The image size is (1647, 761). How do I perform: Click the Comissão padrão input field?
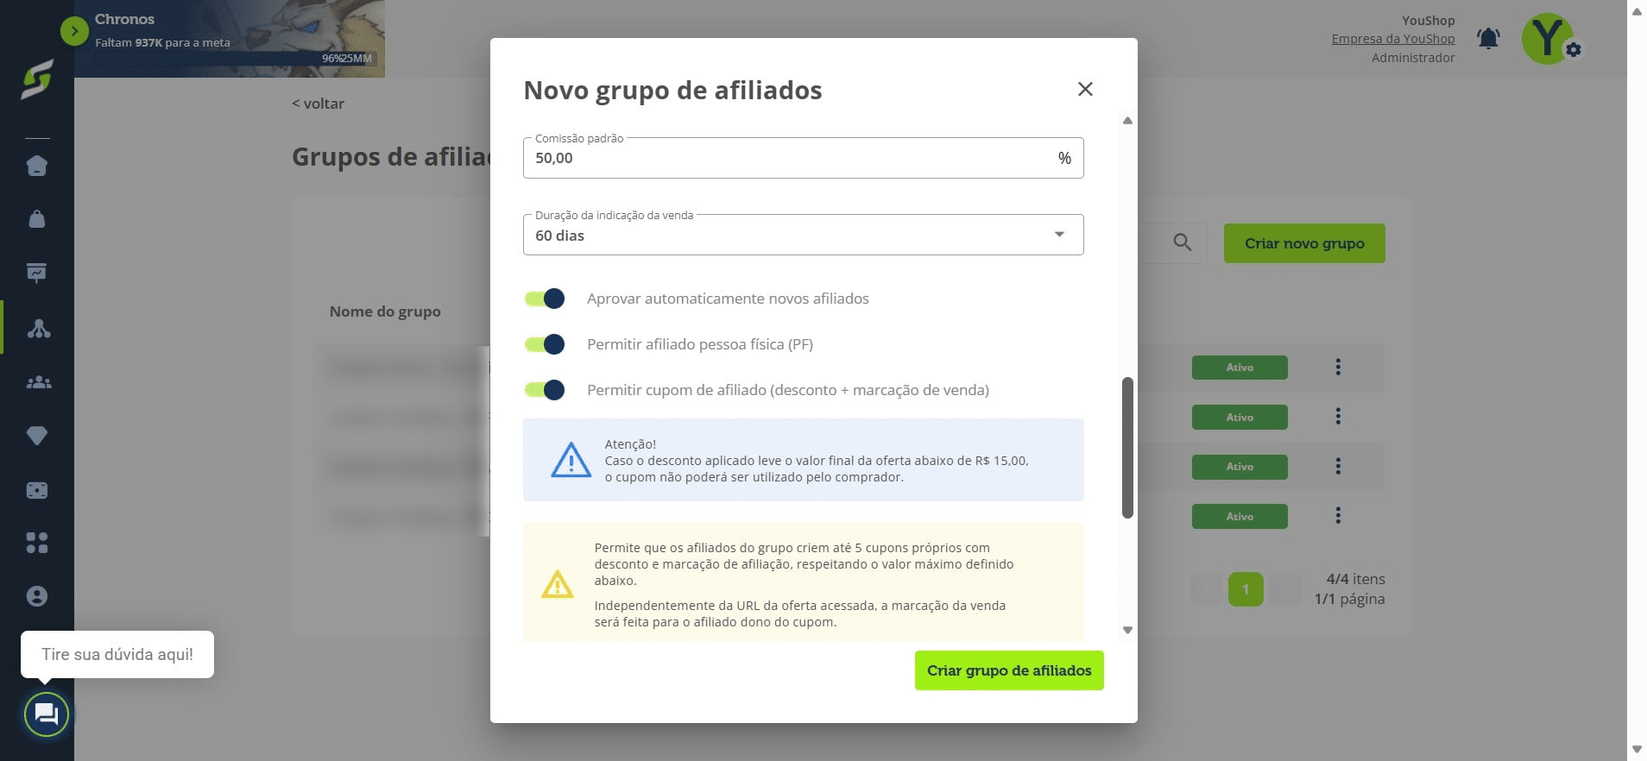[803, 158]
